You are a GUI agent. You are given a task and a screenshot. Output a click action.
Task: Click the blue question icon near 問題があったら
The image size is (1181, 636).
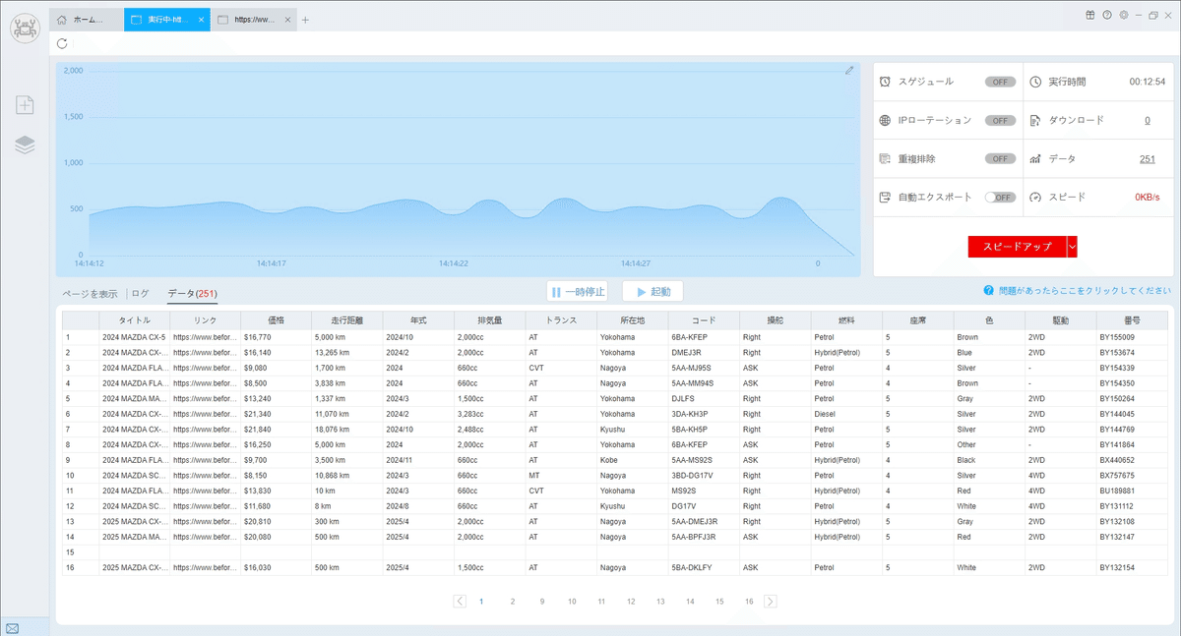(988, 291)
